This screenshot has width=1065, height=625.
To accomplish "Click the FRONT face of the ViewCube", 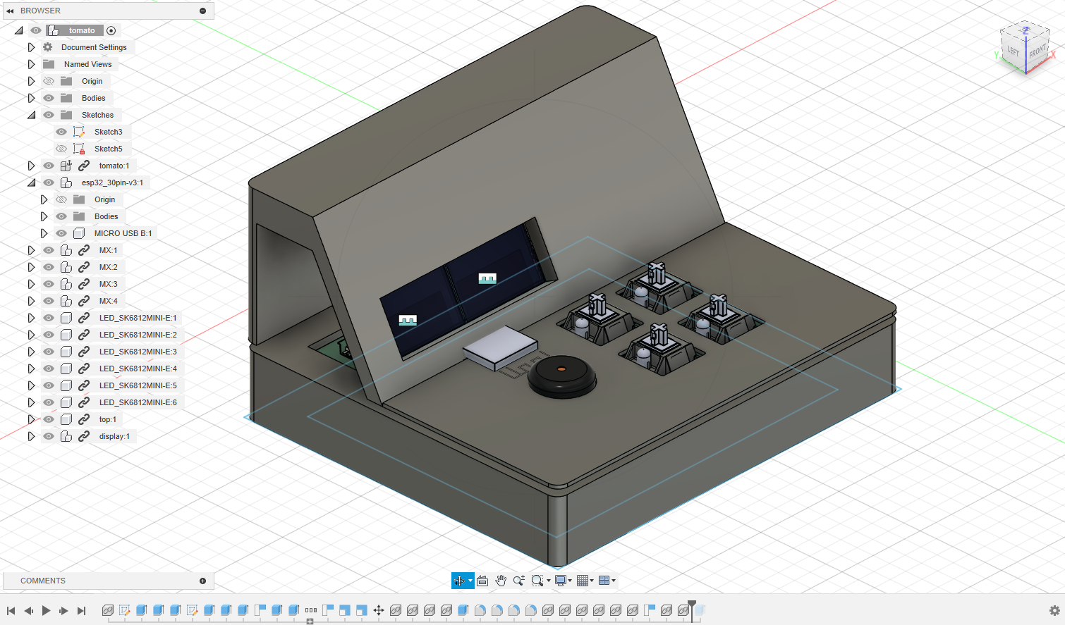I will (1038, 53).
